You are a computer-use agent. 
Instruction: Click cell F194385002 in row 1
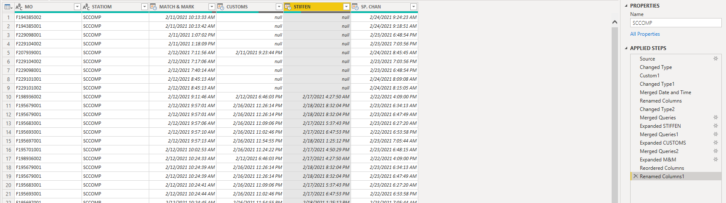pos(48,17)
